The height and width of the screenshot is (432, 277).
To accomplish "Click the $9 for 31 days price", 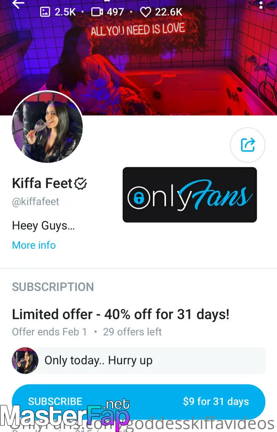I will click(216, 401).
